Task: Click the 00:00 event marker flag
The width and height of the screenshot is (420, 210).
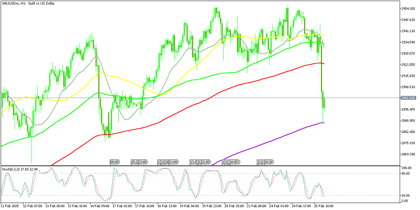Action: point(115,162)
